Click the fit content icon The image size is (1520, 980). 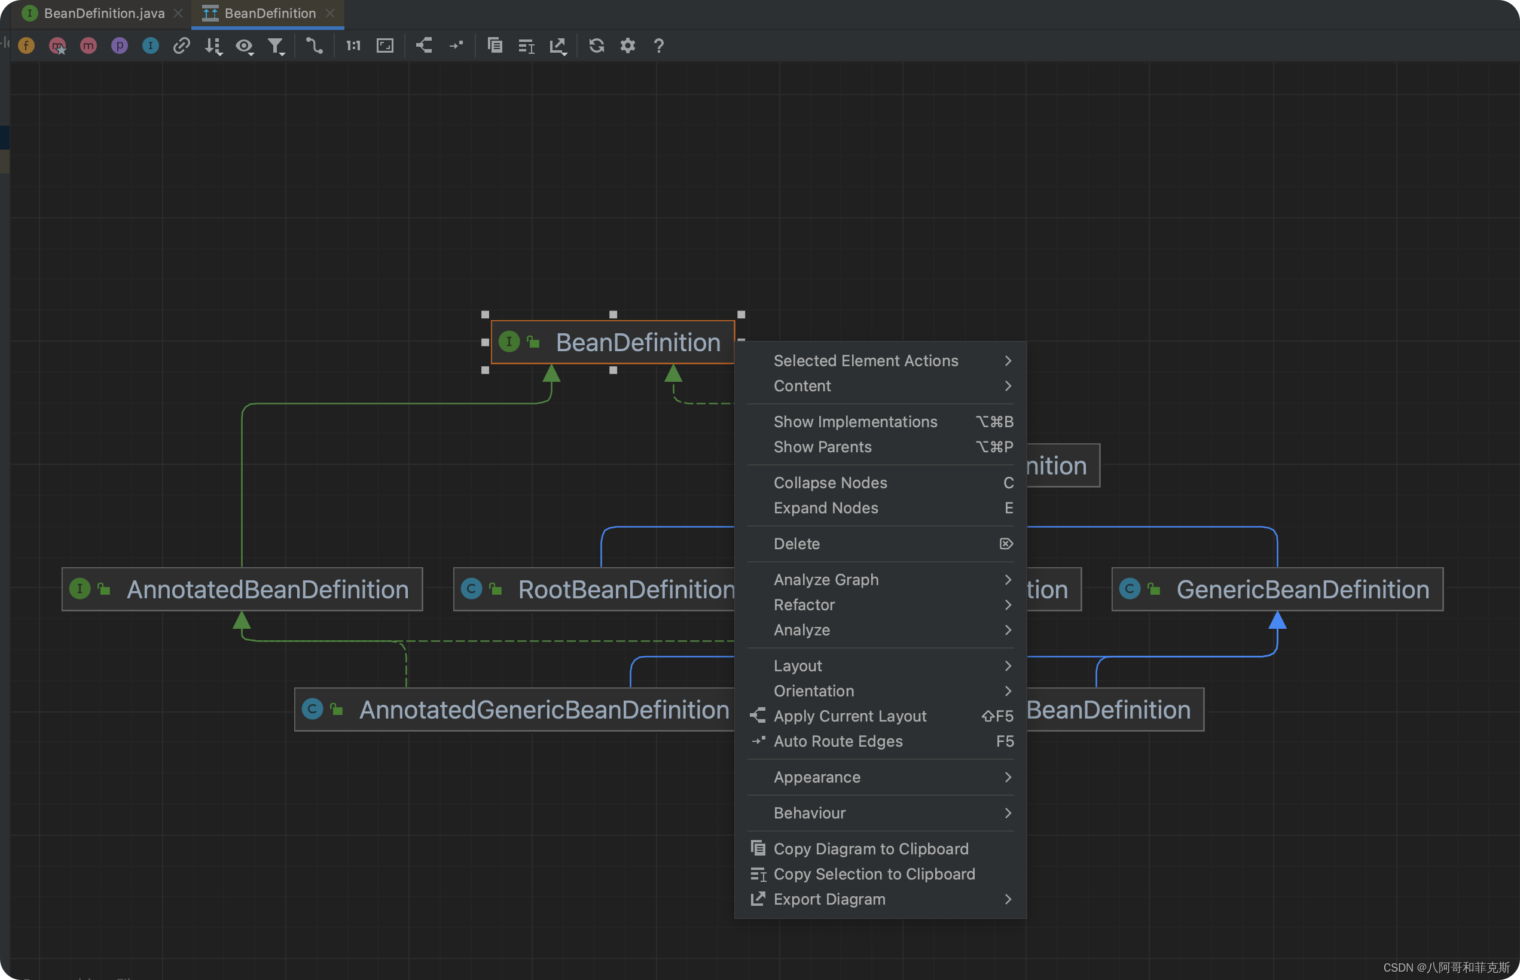(384, 46)
